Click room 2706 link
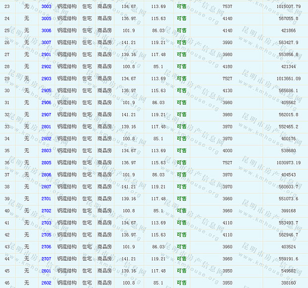This screenshot has height=288, width=308. coord(46,247)
